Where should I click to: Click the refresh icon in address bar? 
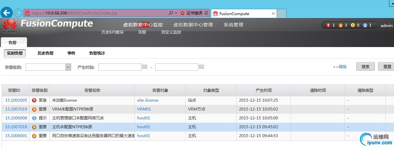click(x=206, y=13)
